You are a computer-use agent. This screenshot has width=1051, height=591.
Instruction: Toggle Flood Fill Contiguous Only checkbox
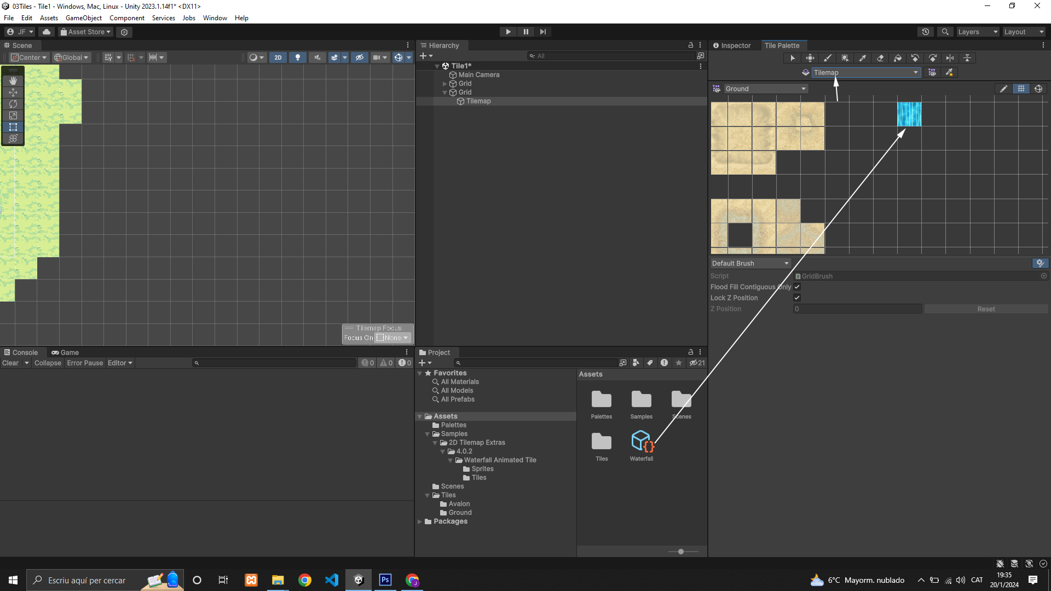point(797,287)
